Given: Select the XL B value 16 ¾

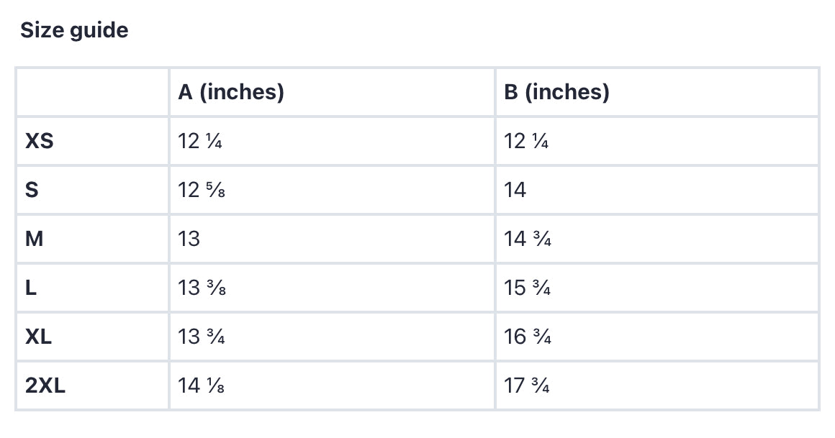Looking at the screenshot, I should click(528, 337).
